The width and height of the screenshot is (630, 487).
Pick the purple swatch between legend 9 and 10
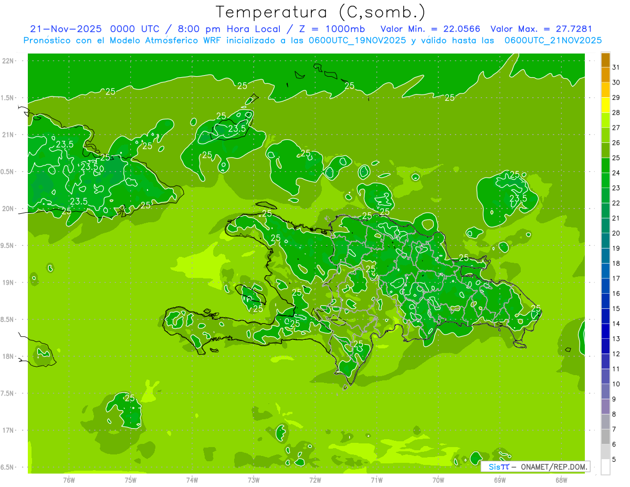click(x=605, y=391)
